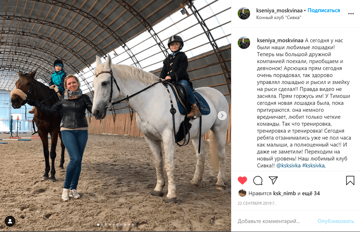The image size is (360, 232).
Task: Click the Опубликовать post button
Action: point(336,221)
